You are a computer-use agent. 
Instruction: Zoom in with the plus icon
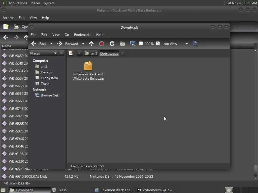pyautogui.click(x=158, y=43)
